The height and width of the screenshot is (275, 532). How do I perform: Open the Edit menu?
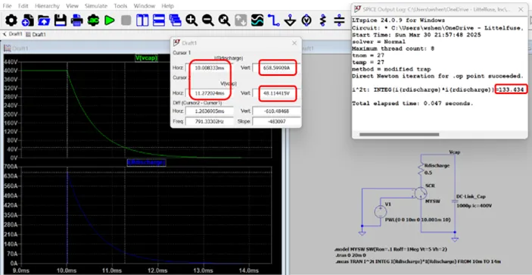(x=23, y=6)
